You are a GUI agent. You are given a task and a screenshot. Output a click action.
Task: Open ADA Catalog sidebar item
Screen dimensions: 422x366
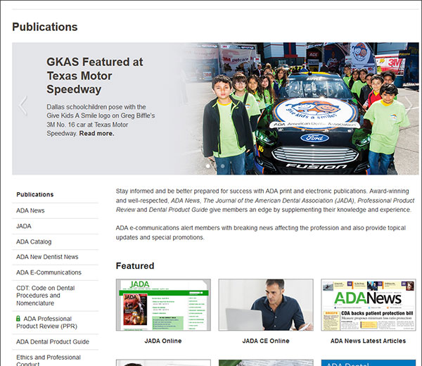pos(34,242)
